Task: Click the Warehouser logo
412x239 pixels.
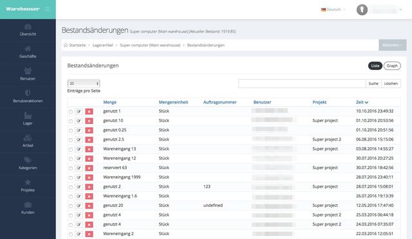Action: (23, 9)
